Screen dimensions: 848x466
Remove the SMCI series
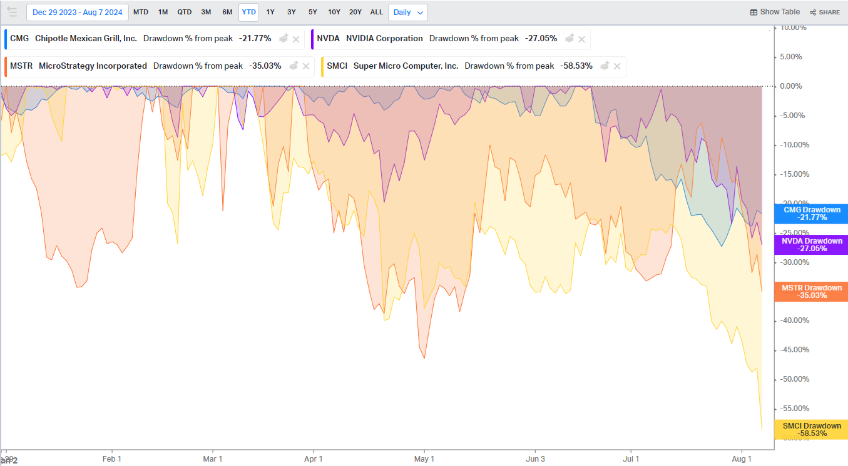pyautogui.click(x=617, y=67)
